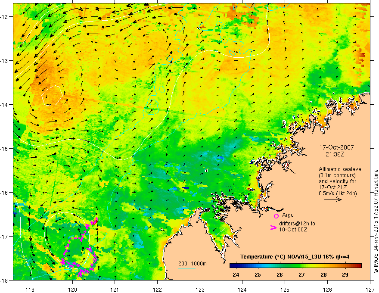Click the 'Temperature (°C) NOAA15_L3U 16% ql>=4' title
This screenshot has height=293, width=379.
[x=295, y=257]
